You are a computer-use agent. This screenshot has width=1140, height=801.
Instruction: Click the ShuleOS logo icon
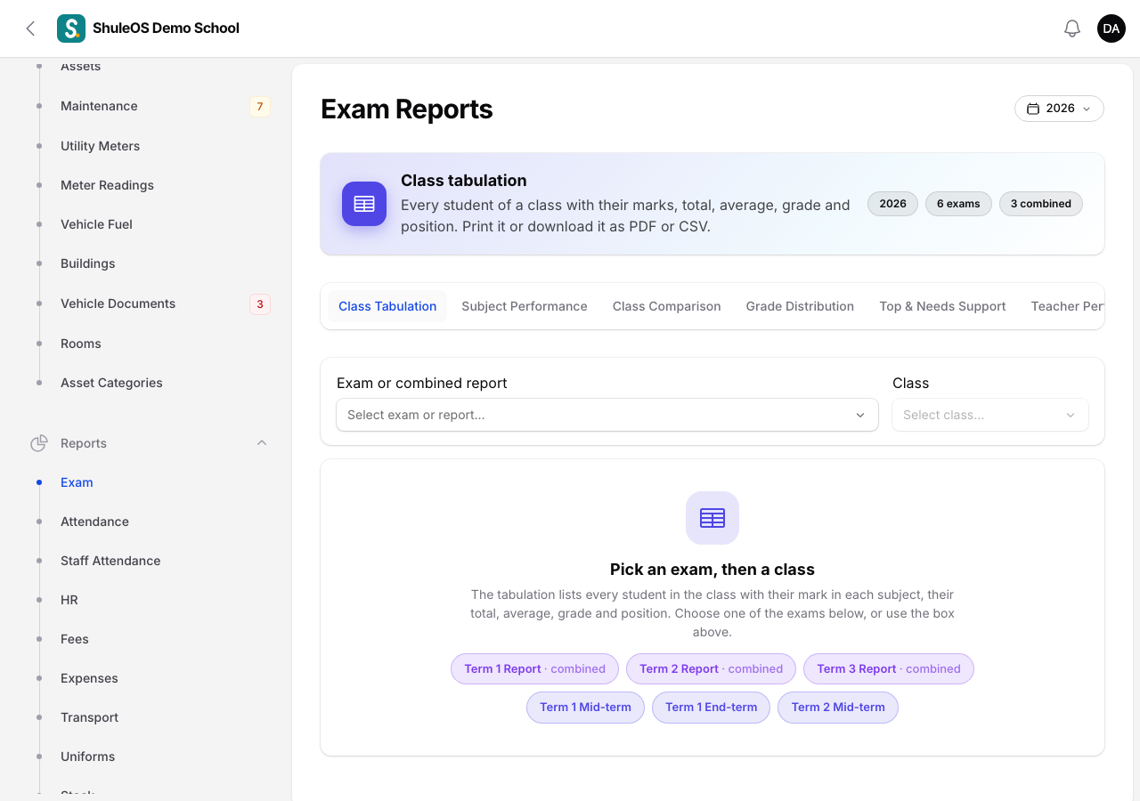(x=71, y=28)
